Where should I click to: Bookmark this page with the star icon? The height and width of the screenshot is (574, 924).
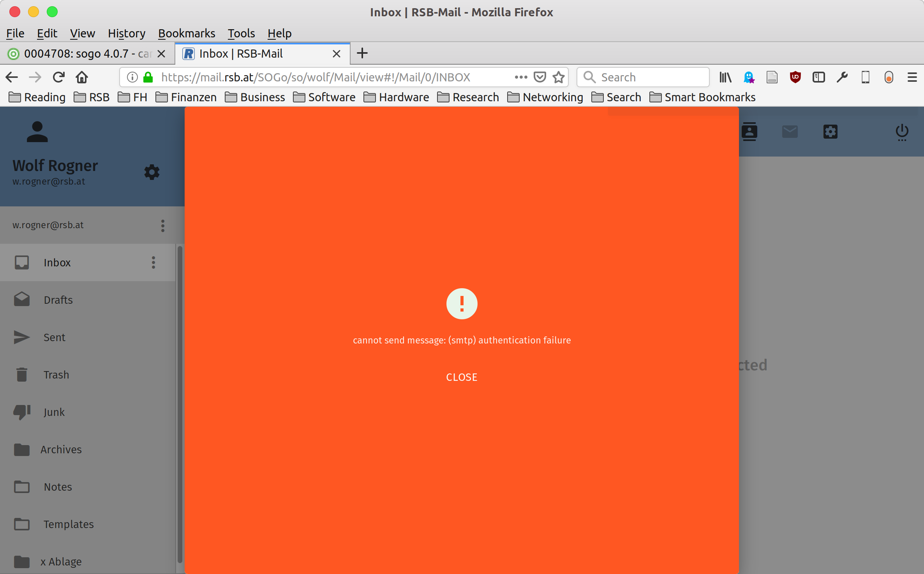(559, 77)
